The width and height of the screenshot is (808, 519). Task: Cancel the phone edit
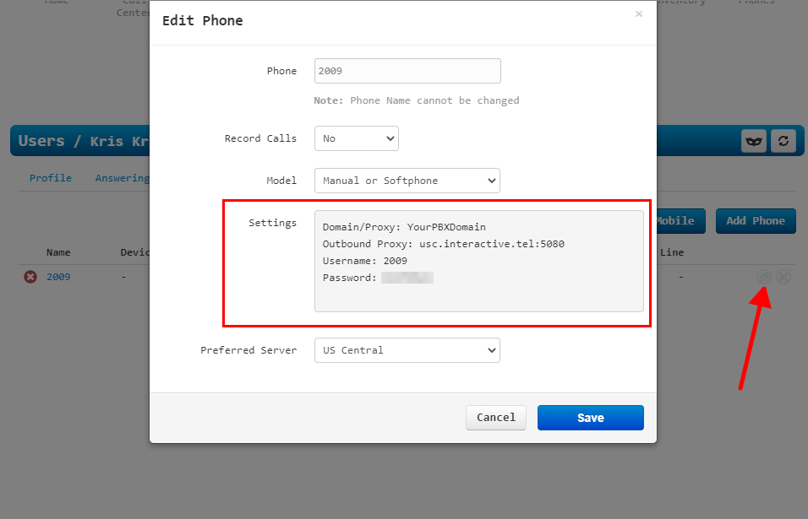496,418
